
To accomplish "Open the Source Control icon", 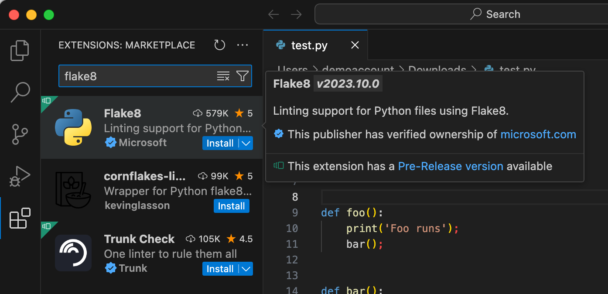I will pyautogui.click(x=20, y=134).
